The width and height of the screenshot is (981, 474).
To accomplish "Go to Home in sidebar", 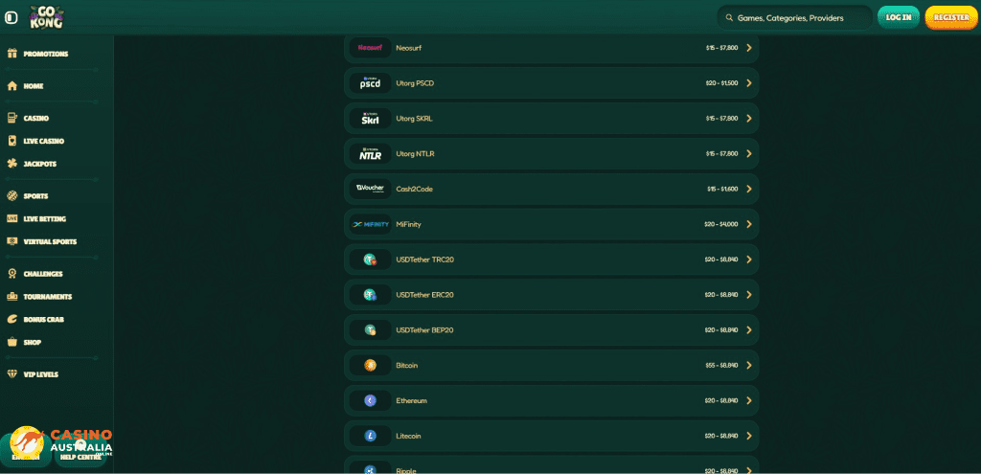I will [34, 86].
